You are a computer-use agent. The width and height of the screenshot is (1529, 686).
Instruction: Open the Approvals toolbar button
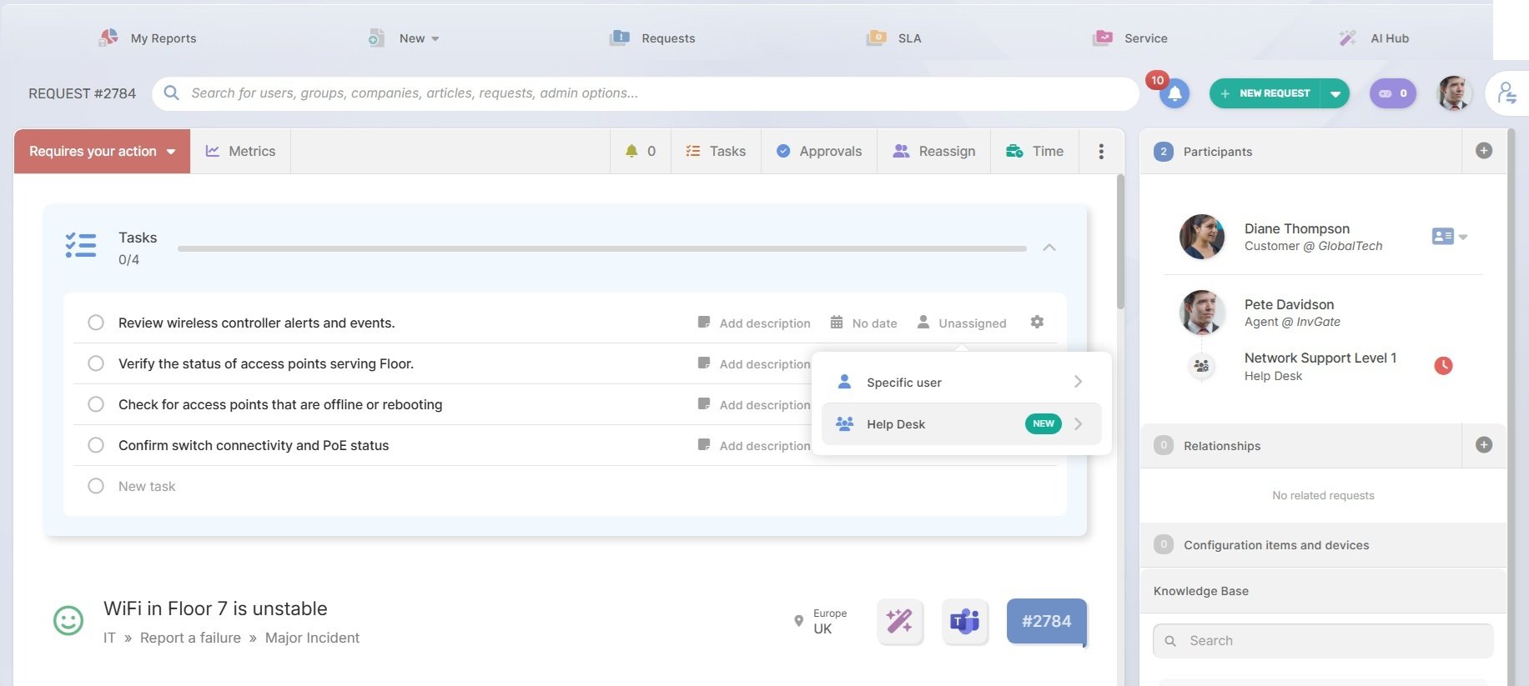pos(819,151)
